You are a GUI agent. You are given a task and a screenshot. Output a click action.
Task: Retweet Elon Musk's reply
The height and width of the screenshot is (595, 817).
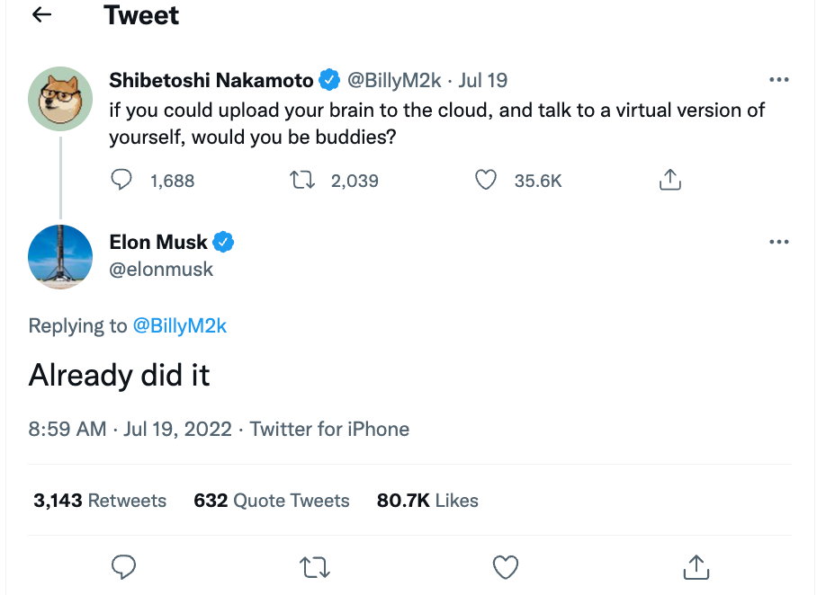click(x=314, y=566)
